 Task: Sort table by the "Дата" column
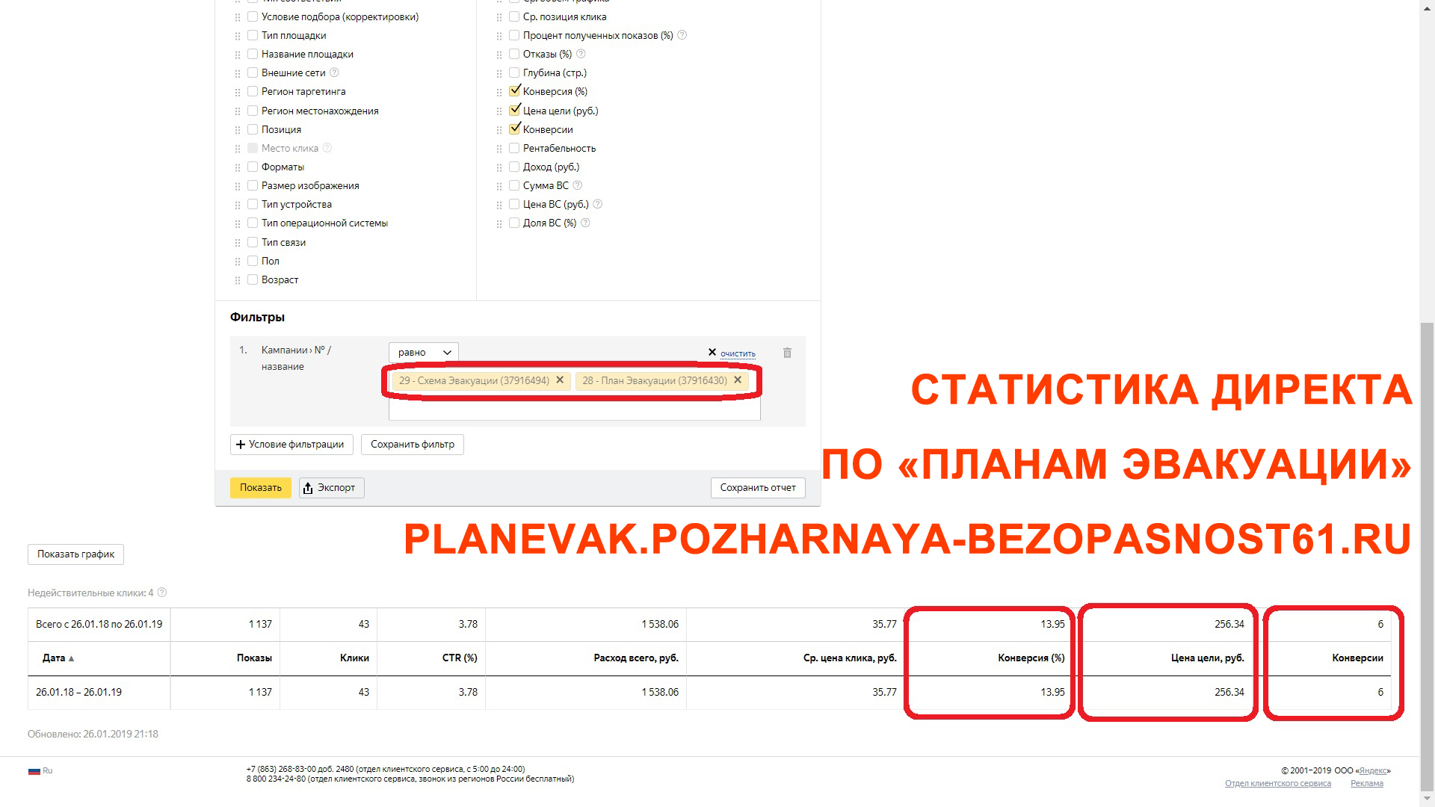point(54,658)
